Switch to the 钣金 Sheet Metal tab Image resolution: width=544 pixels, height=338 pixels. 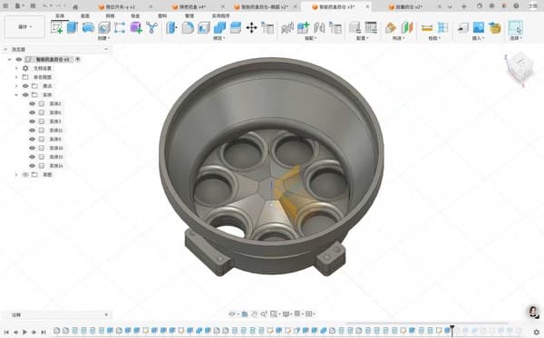coord(135,15)
